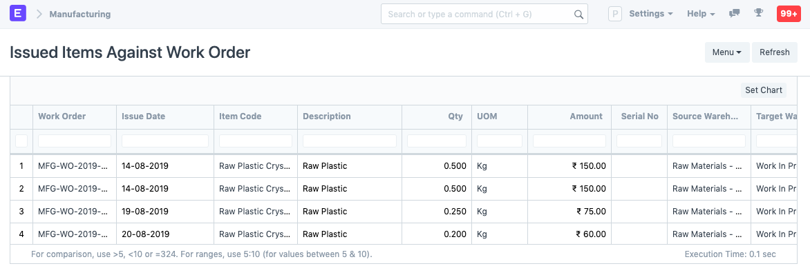Click the purple E home logo
This screenshot has height=275, width=810.
point(18,14)
